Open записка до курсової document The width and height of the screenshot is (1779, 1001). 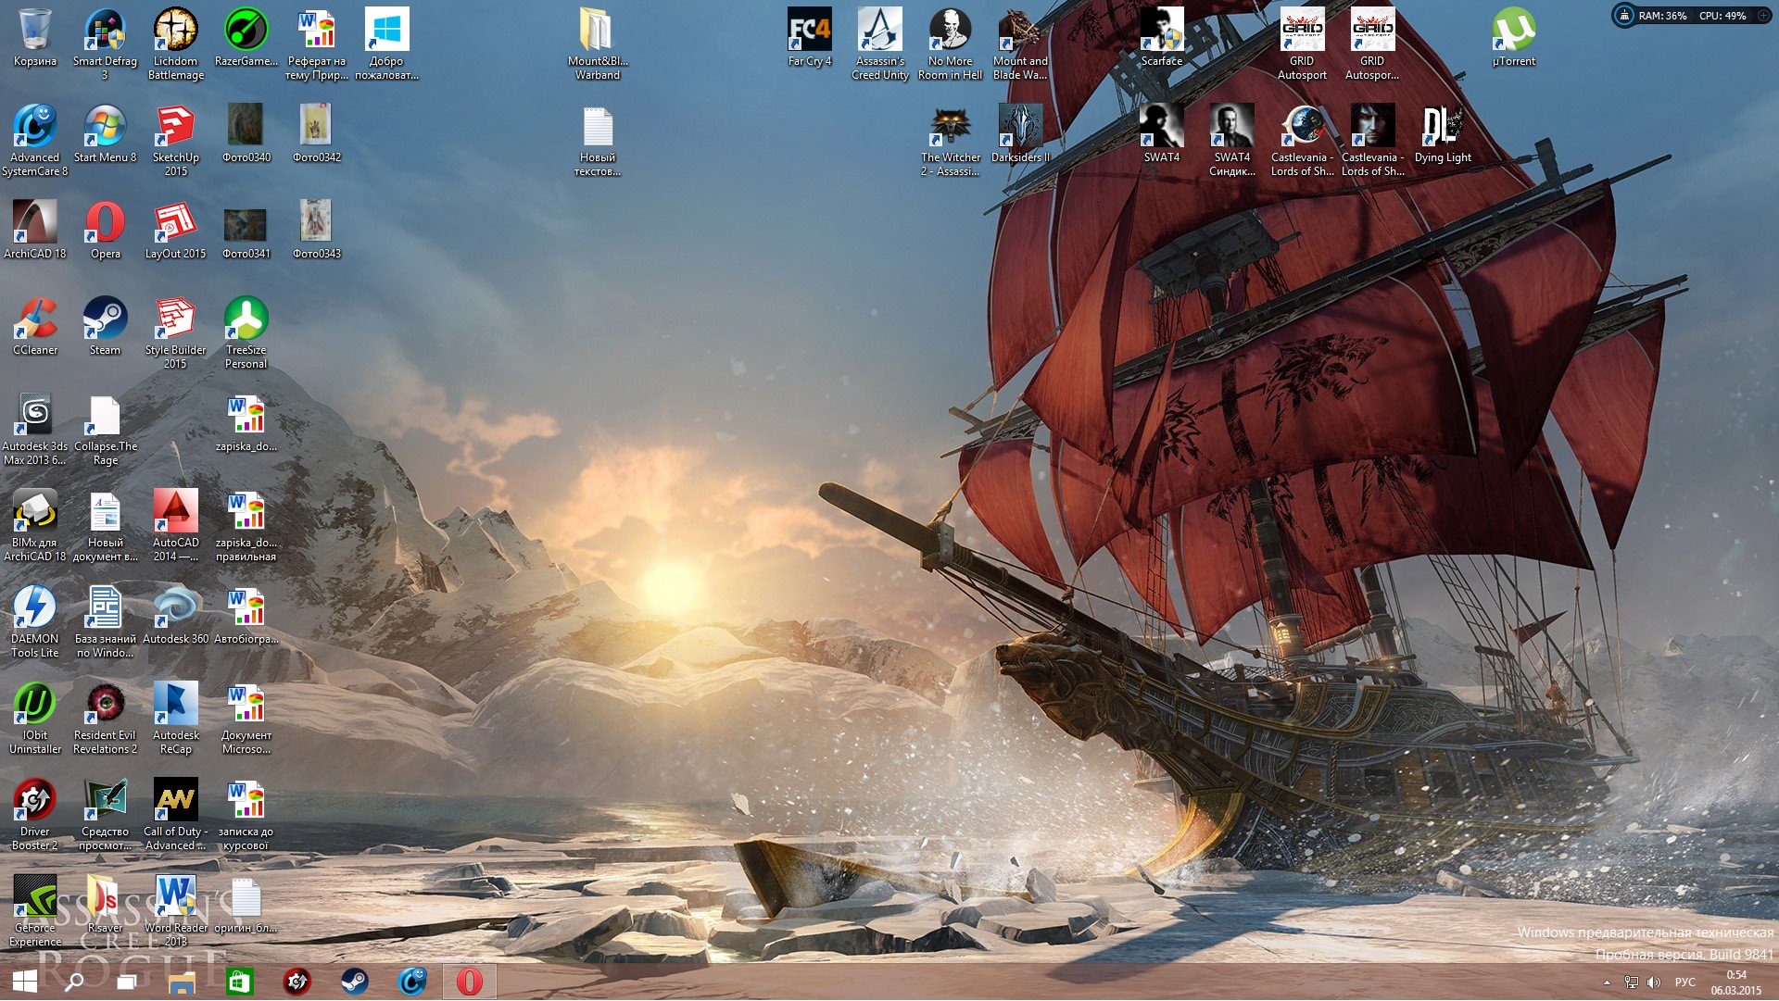point(246,814)
